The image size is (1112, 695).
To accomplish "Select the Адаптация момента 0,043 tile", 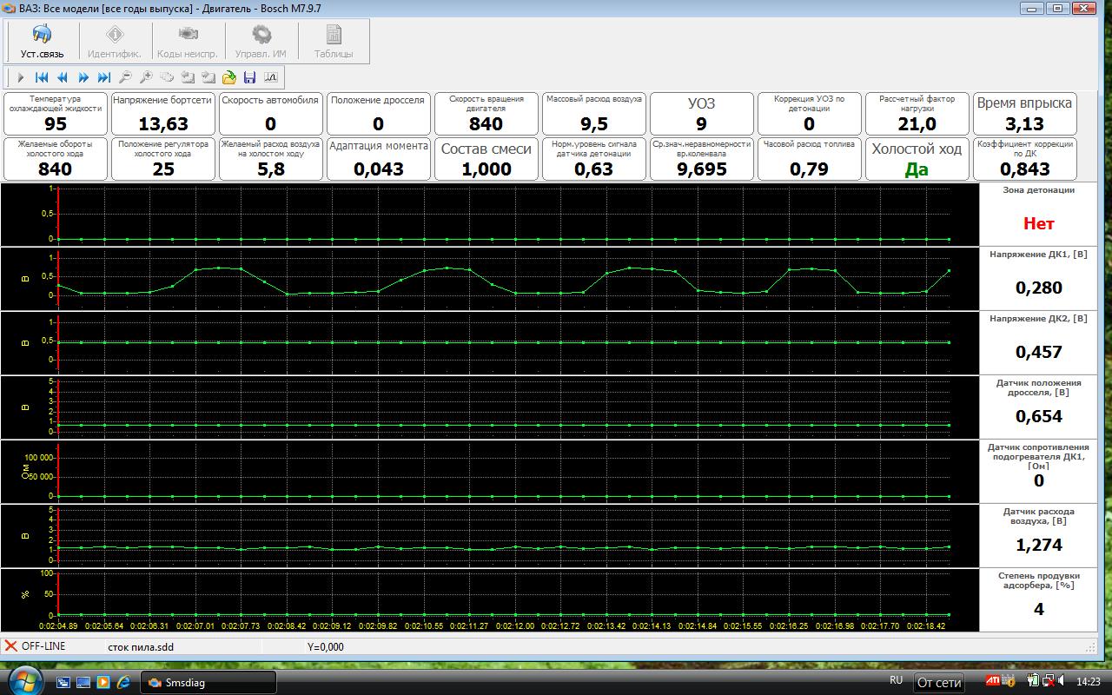I will pos(379,159).
